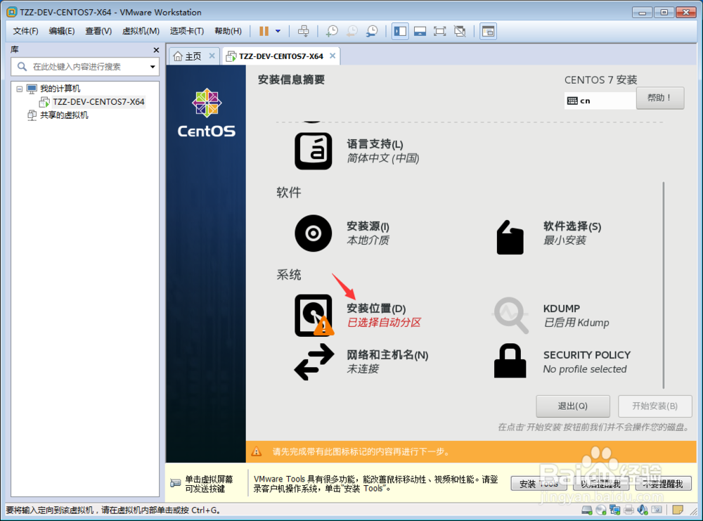Viewport: 703px width, 521px height.
Task: Open the 帮助(H) menu
Action: tap(228, 31)
